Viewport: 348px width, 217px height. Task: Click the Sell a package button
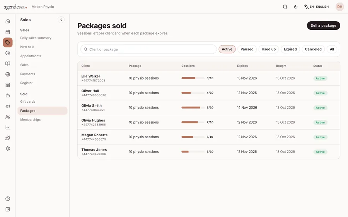[x=323, y=25]
